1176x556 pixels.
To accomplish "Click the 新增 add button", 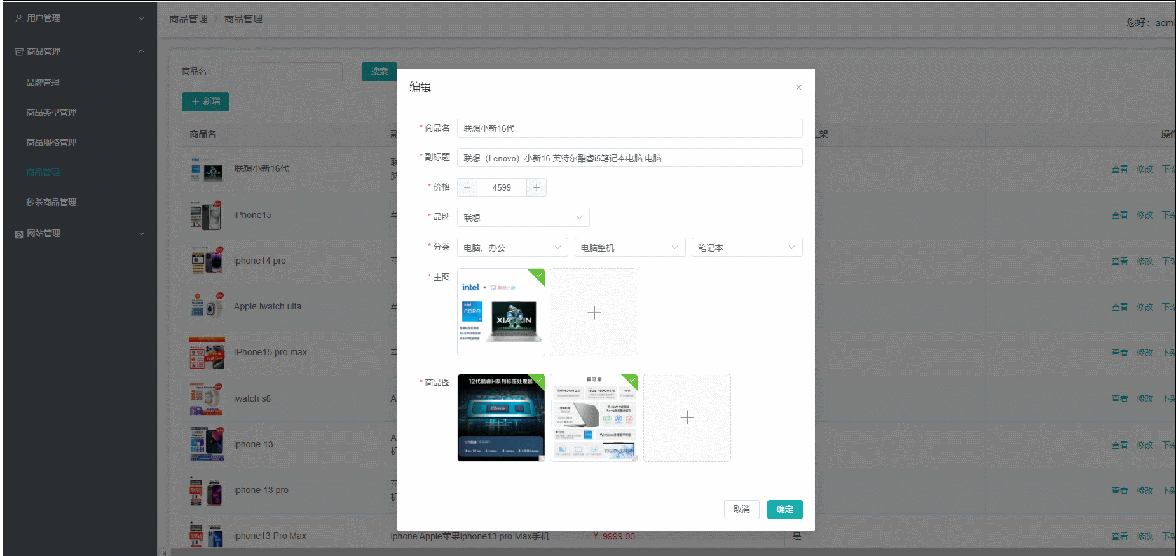I will (x=205, y=102).
